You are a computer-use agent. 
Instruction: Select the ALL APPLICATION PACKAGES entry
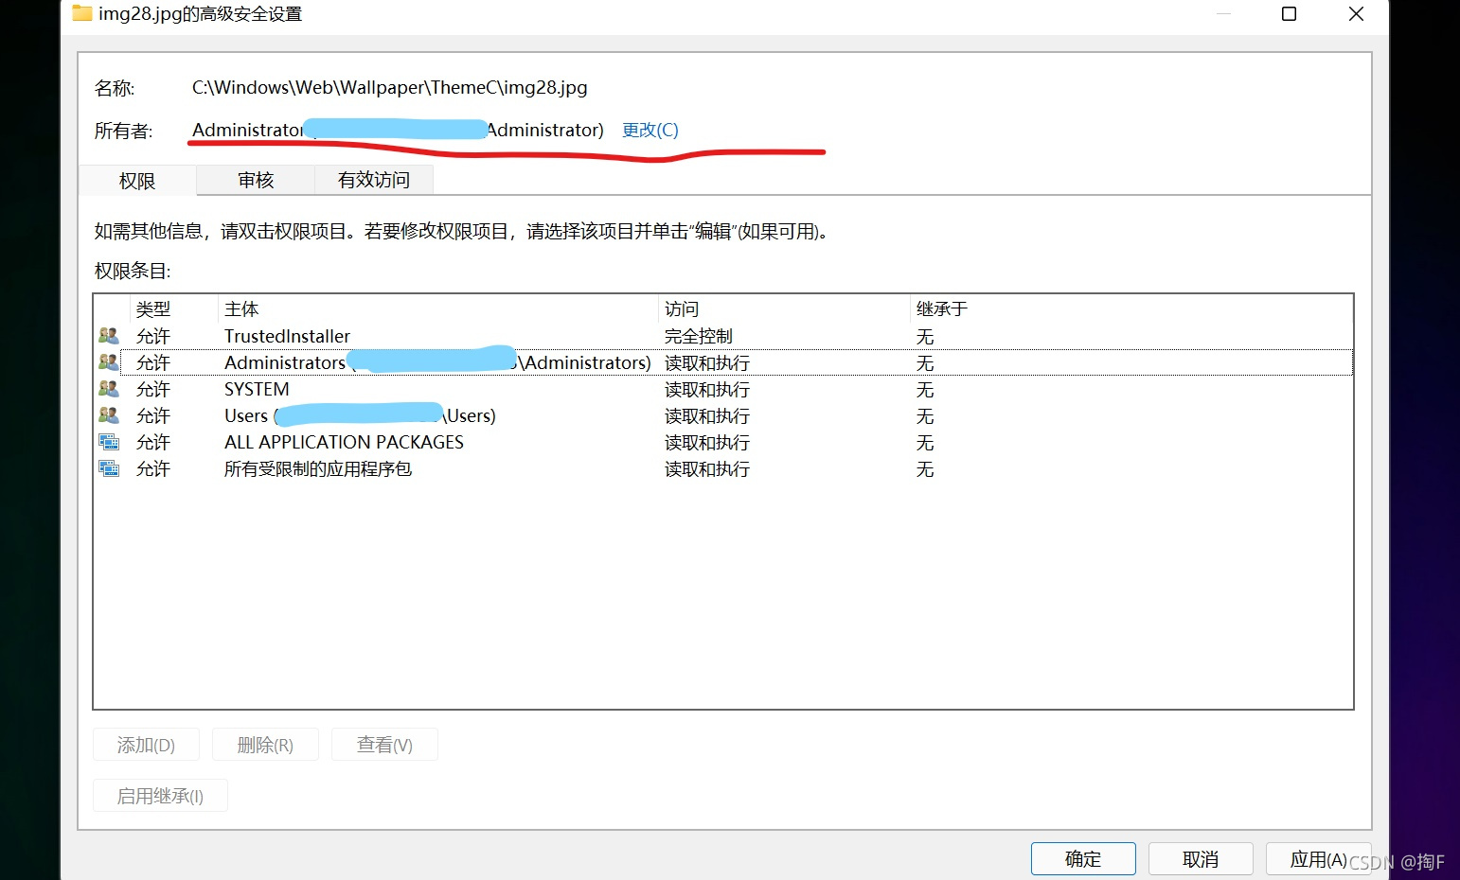point(723,442)
